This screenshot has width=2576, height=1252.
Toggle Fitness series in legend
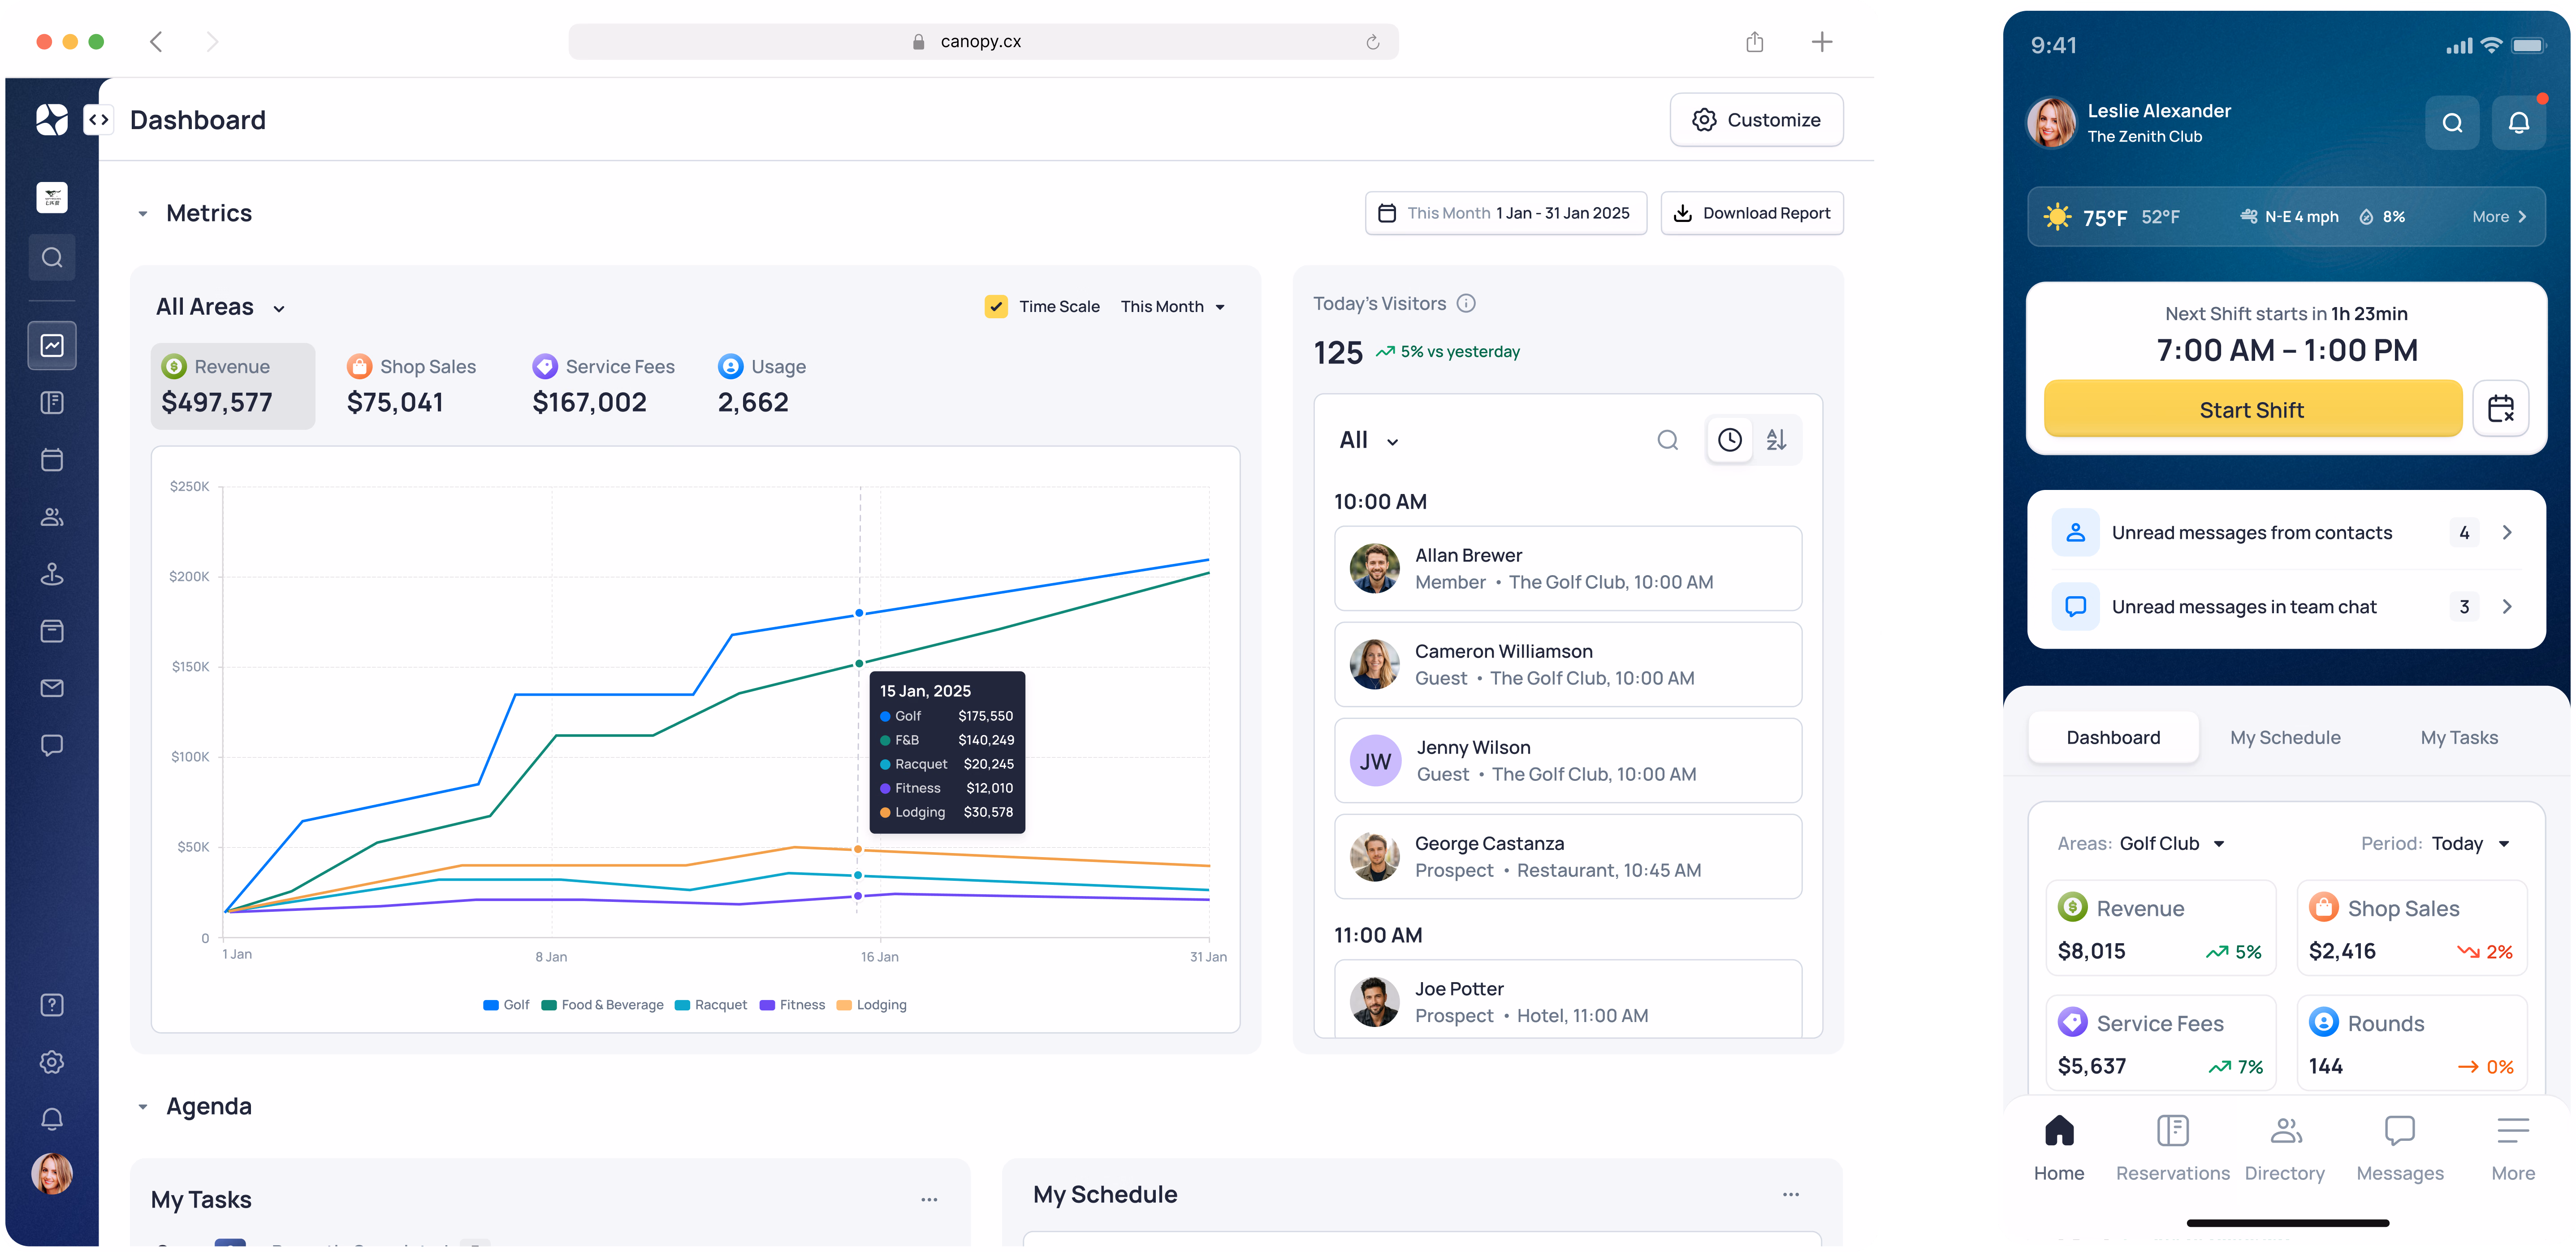792,1005
